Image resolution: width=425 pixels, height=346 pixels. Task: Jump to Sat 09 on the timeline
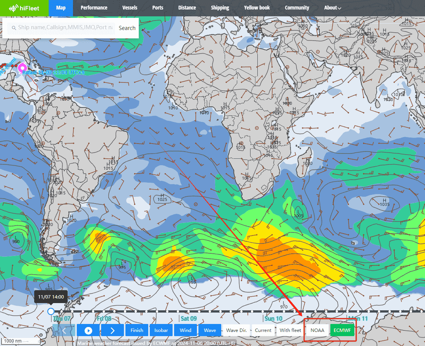[189, 318]
